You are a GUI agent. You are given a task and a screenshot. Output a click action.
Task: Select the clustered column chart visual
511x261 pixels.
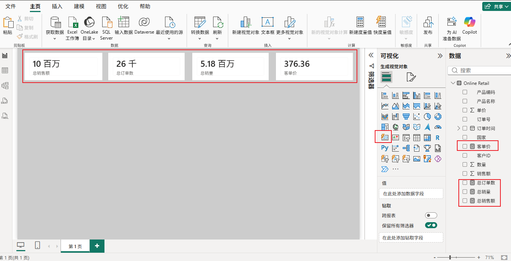tap(417, 96)
